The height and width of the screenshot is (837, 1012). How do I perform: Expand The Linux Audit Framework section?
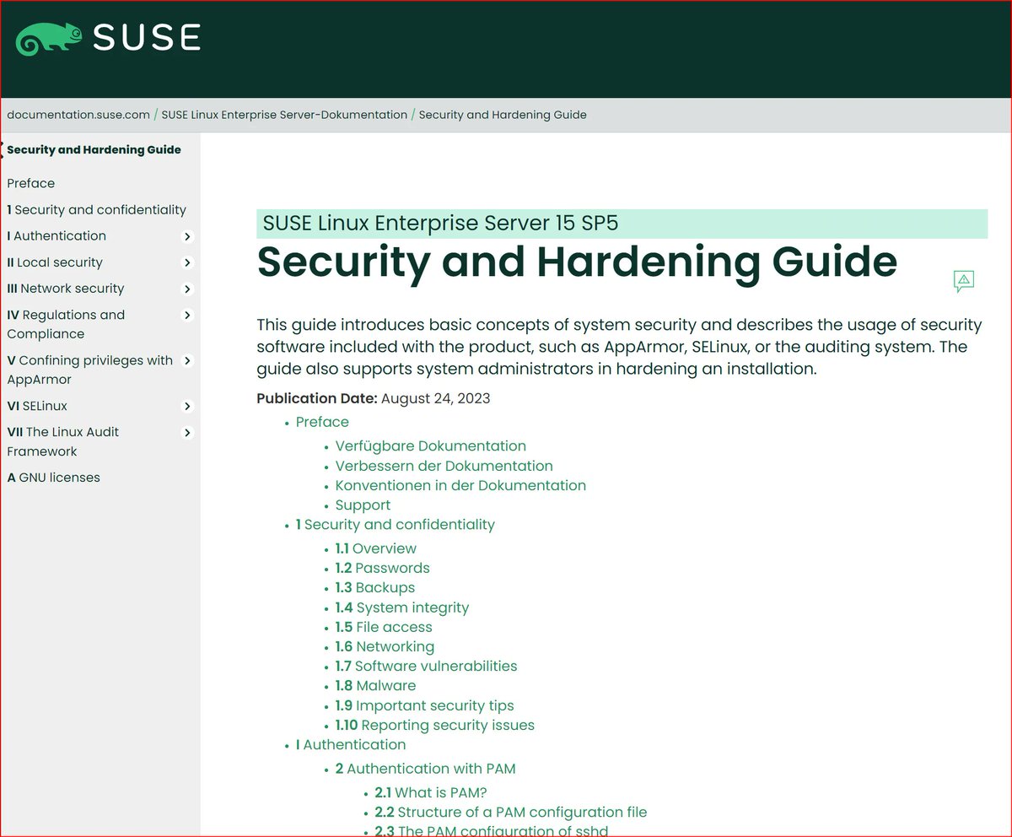tap(187, 433)
